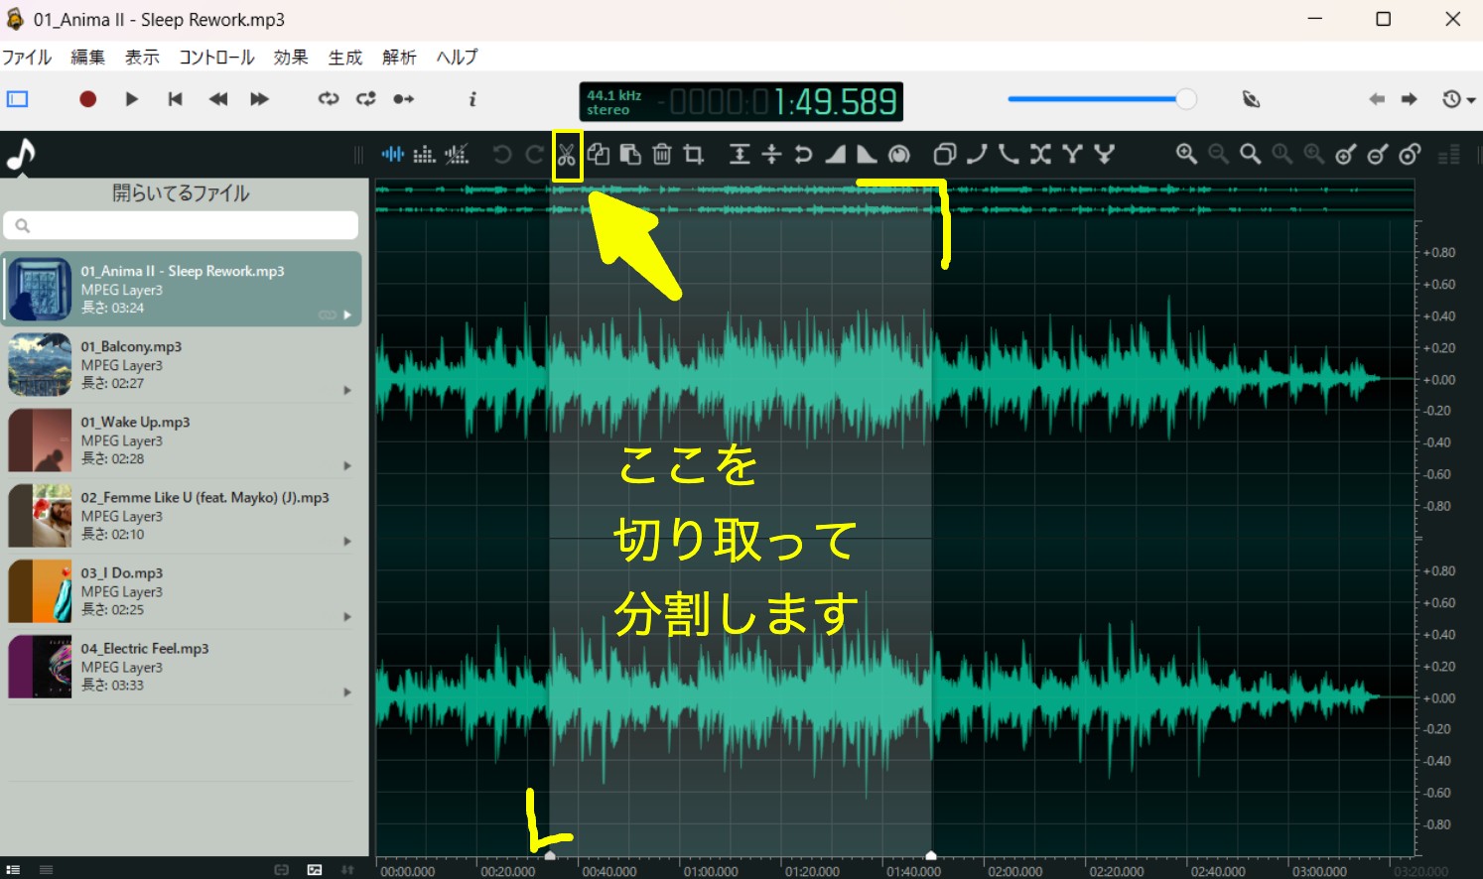Switch file list to compact view
The image size is (1483, 879).
pos(46,870)
